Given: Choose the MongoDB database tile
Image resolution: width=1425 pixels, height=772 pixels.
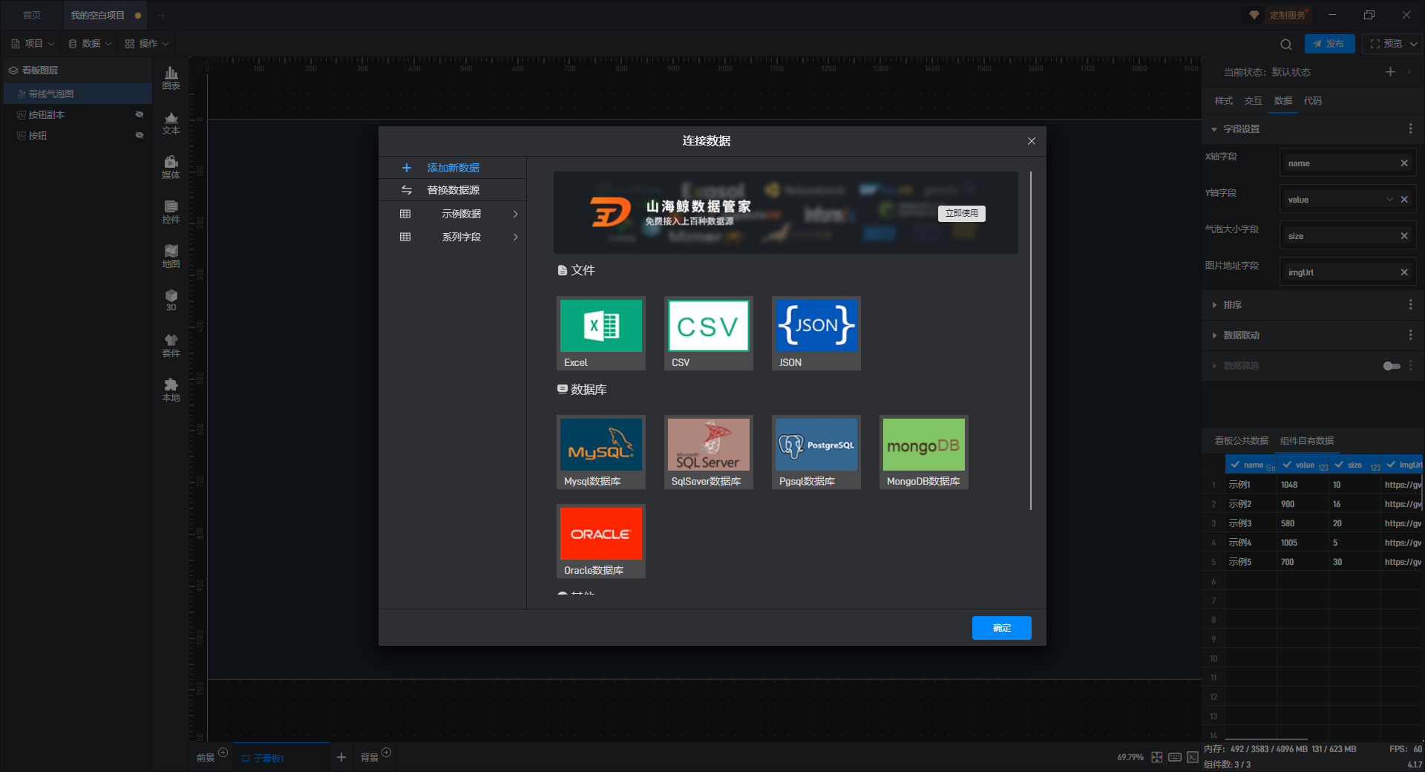Looking at the screenshot, I should 923,452.
